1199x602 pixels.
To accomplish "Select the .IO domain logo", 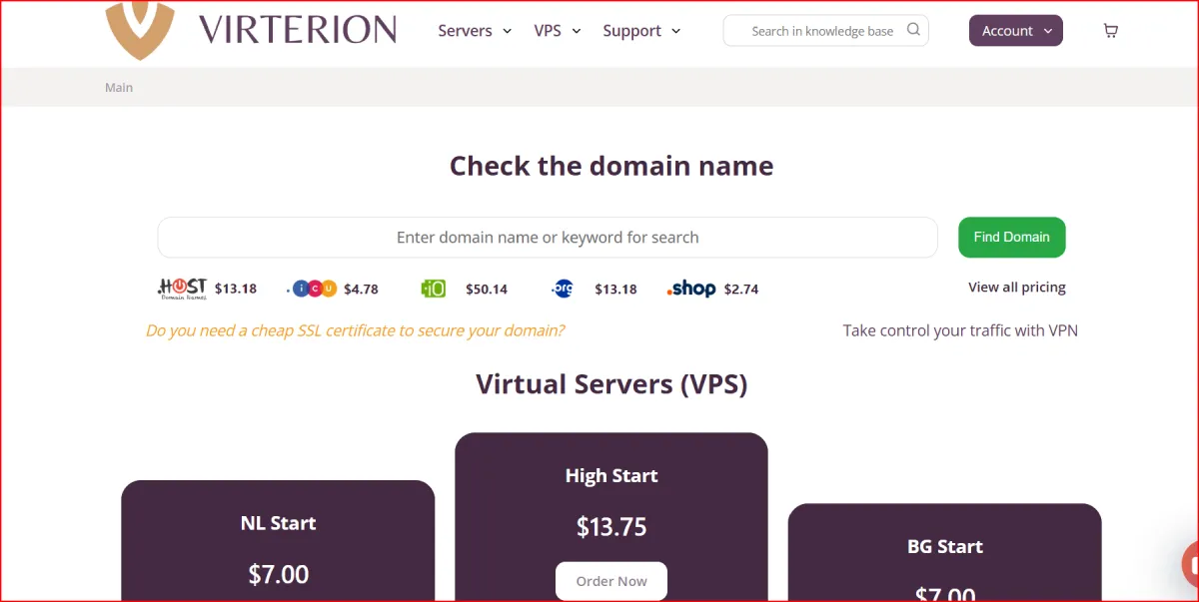I will click(433, 289).
